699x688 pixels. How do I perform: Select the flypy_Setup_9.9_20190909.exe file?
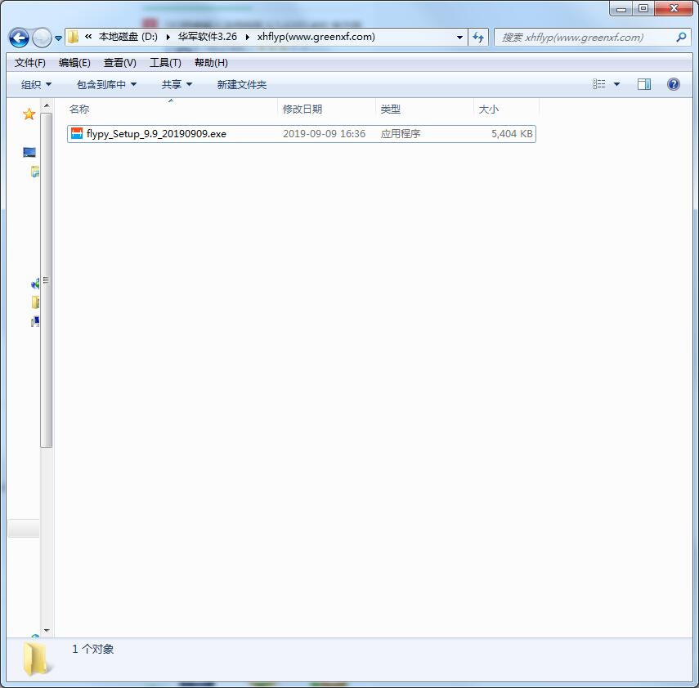302,134
